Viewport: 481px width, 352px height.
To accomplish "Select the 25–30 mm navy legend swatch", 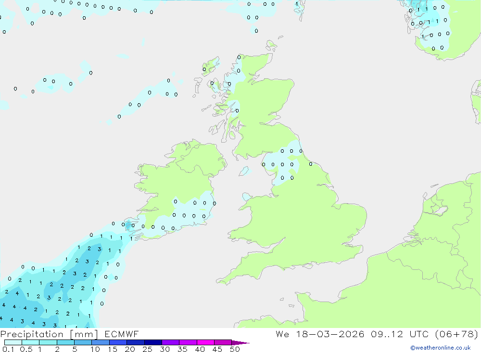I will (153, 342).
